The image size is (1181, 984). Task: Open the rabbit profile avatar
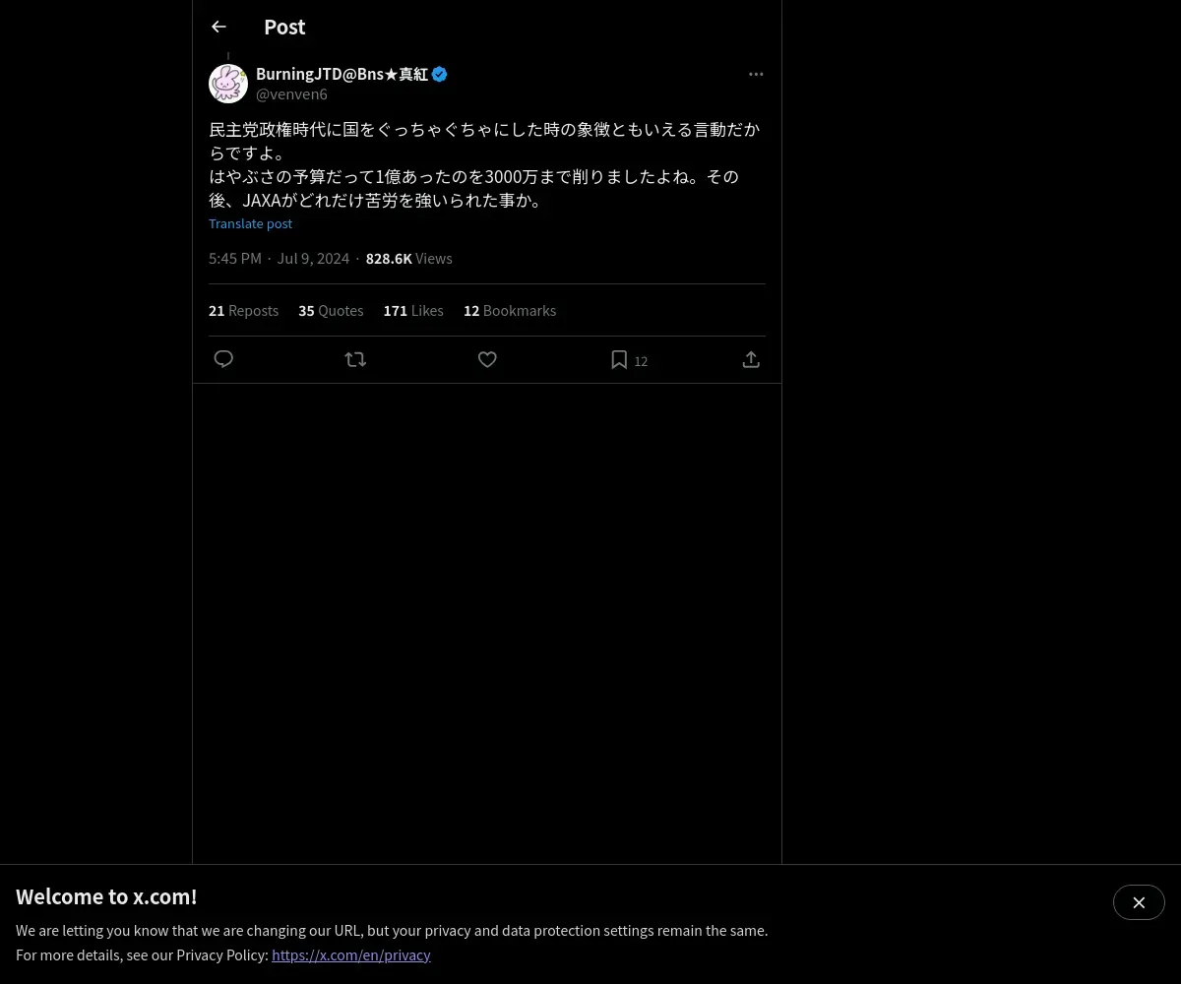228,84
